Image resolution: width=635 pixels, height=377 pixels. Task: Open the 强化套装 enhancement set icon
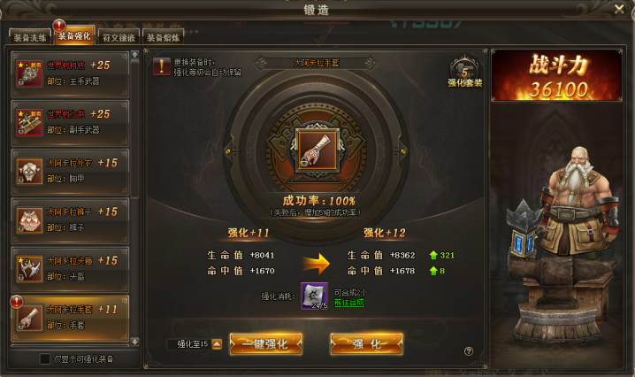(x=464, y=72)
